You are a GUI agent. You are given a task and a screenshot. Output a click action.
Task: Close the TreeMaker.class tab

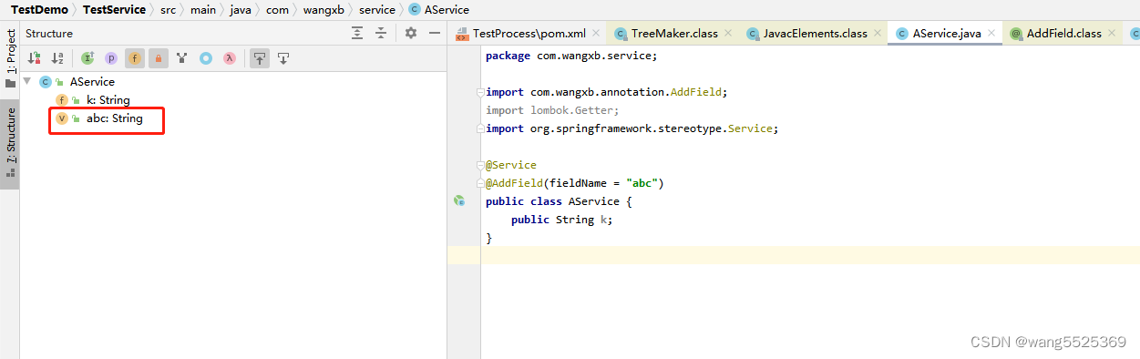click(x=729, y=34)
